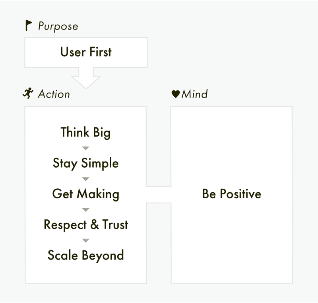318x303 pixels.
Task: Select the Scale Beyond item
Action: (85, 255)
